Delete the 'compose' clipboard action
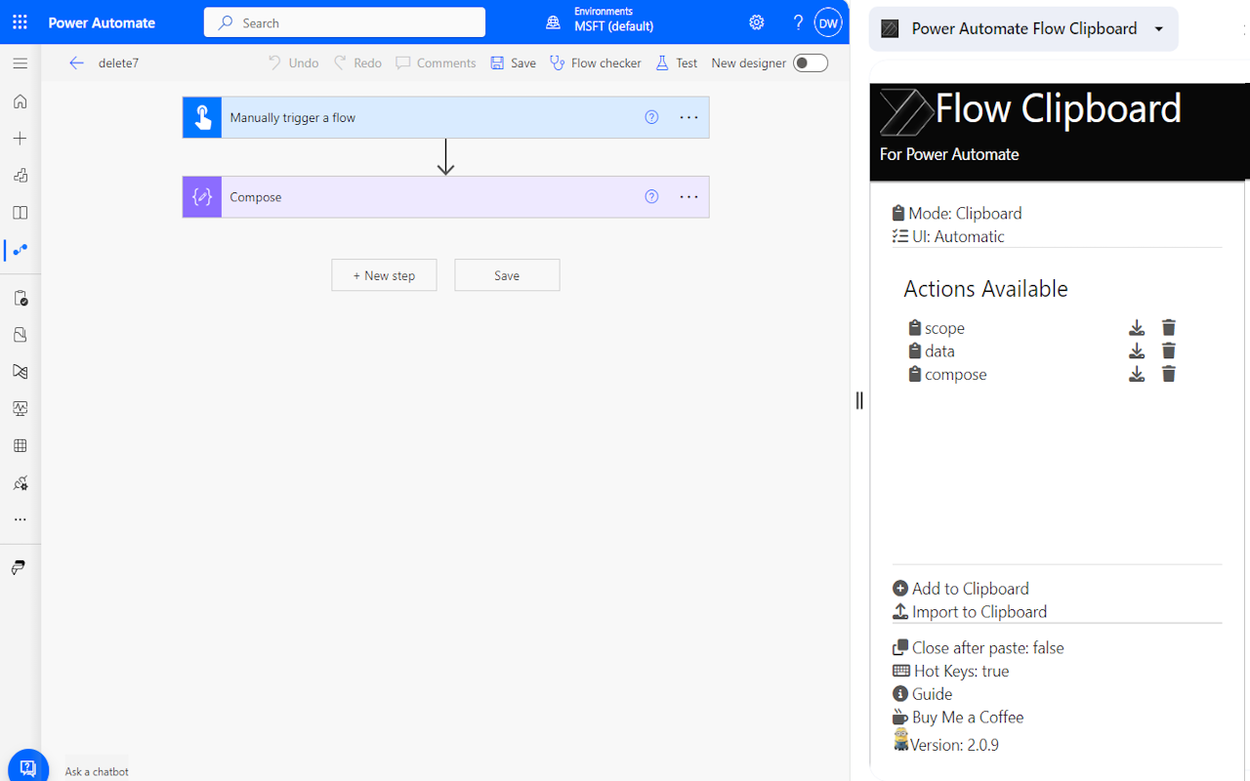This screenshot has height=781, width=1250. click(1168, 374)
